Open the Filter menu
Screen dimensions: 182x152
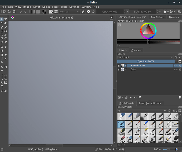pos(55,7)
